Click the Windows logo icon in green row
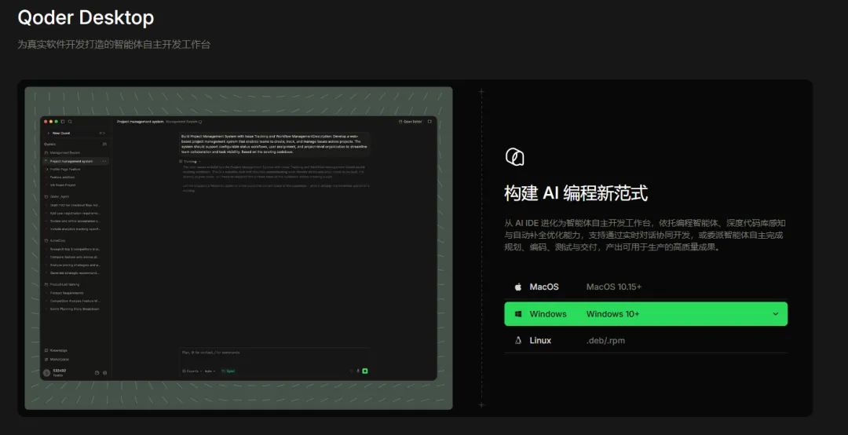 (x=517, y=314)
